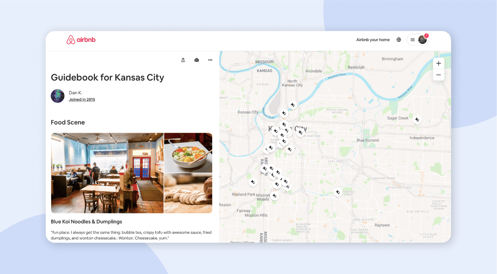Open the Joined in 2015 link
Viewport: 497px width, 274px height.
[x=82, y=100]
